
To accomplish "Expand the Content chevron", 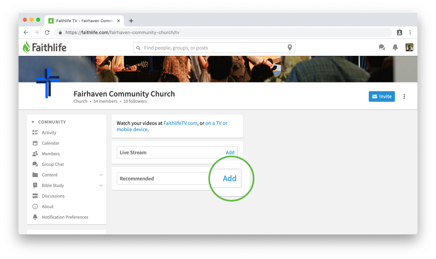I will tap(101, 175).
